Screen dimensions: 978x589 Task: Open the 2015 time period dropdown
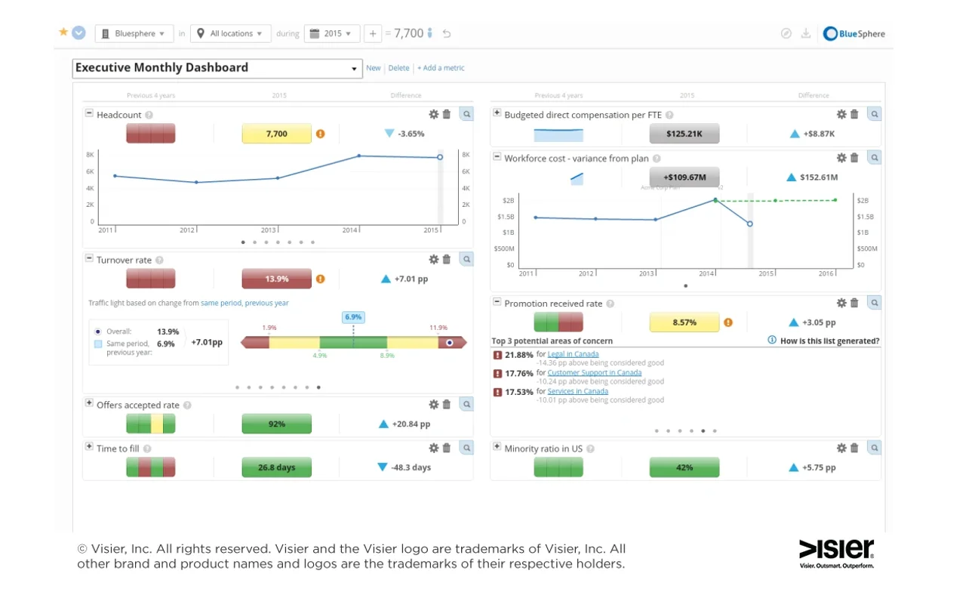point(332,34)
